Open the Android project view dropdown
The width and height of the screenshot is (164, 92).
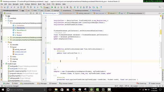point(15,13)
